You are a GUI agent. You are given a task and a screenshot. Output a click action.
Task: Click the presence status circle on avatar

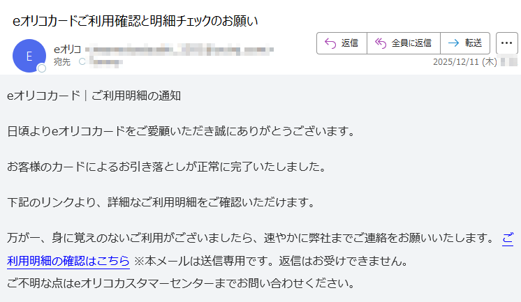(42, 68)
